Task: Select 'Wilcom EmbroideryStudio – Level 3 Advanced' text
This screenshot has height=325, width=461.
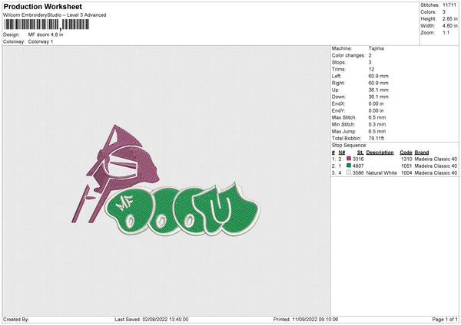Action: click(55, 15)
